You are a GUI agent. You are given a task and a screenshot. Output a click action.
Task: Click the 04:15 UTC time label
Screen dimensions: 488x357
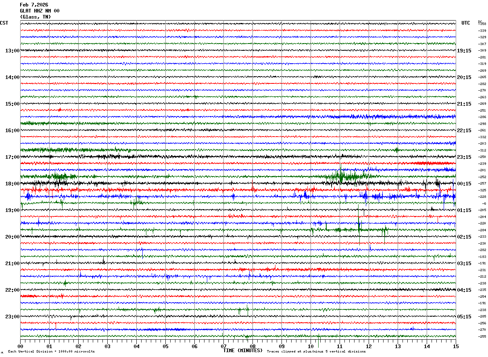coord(464,290)
